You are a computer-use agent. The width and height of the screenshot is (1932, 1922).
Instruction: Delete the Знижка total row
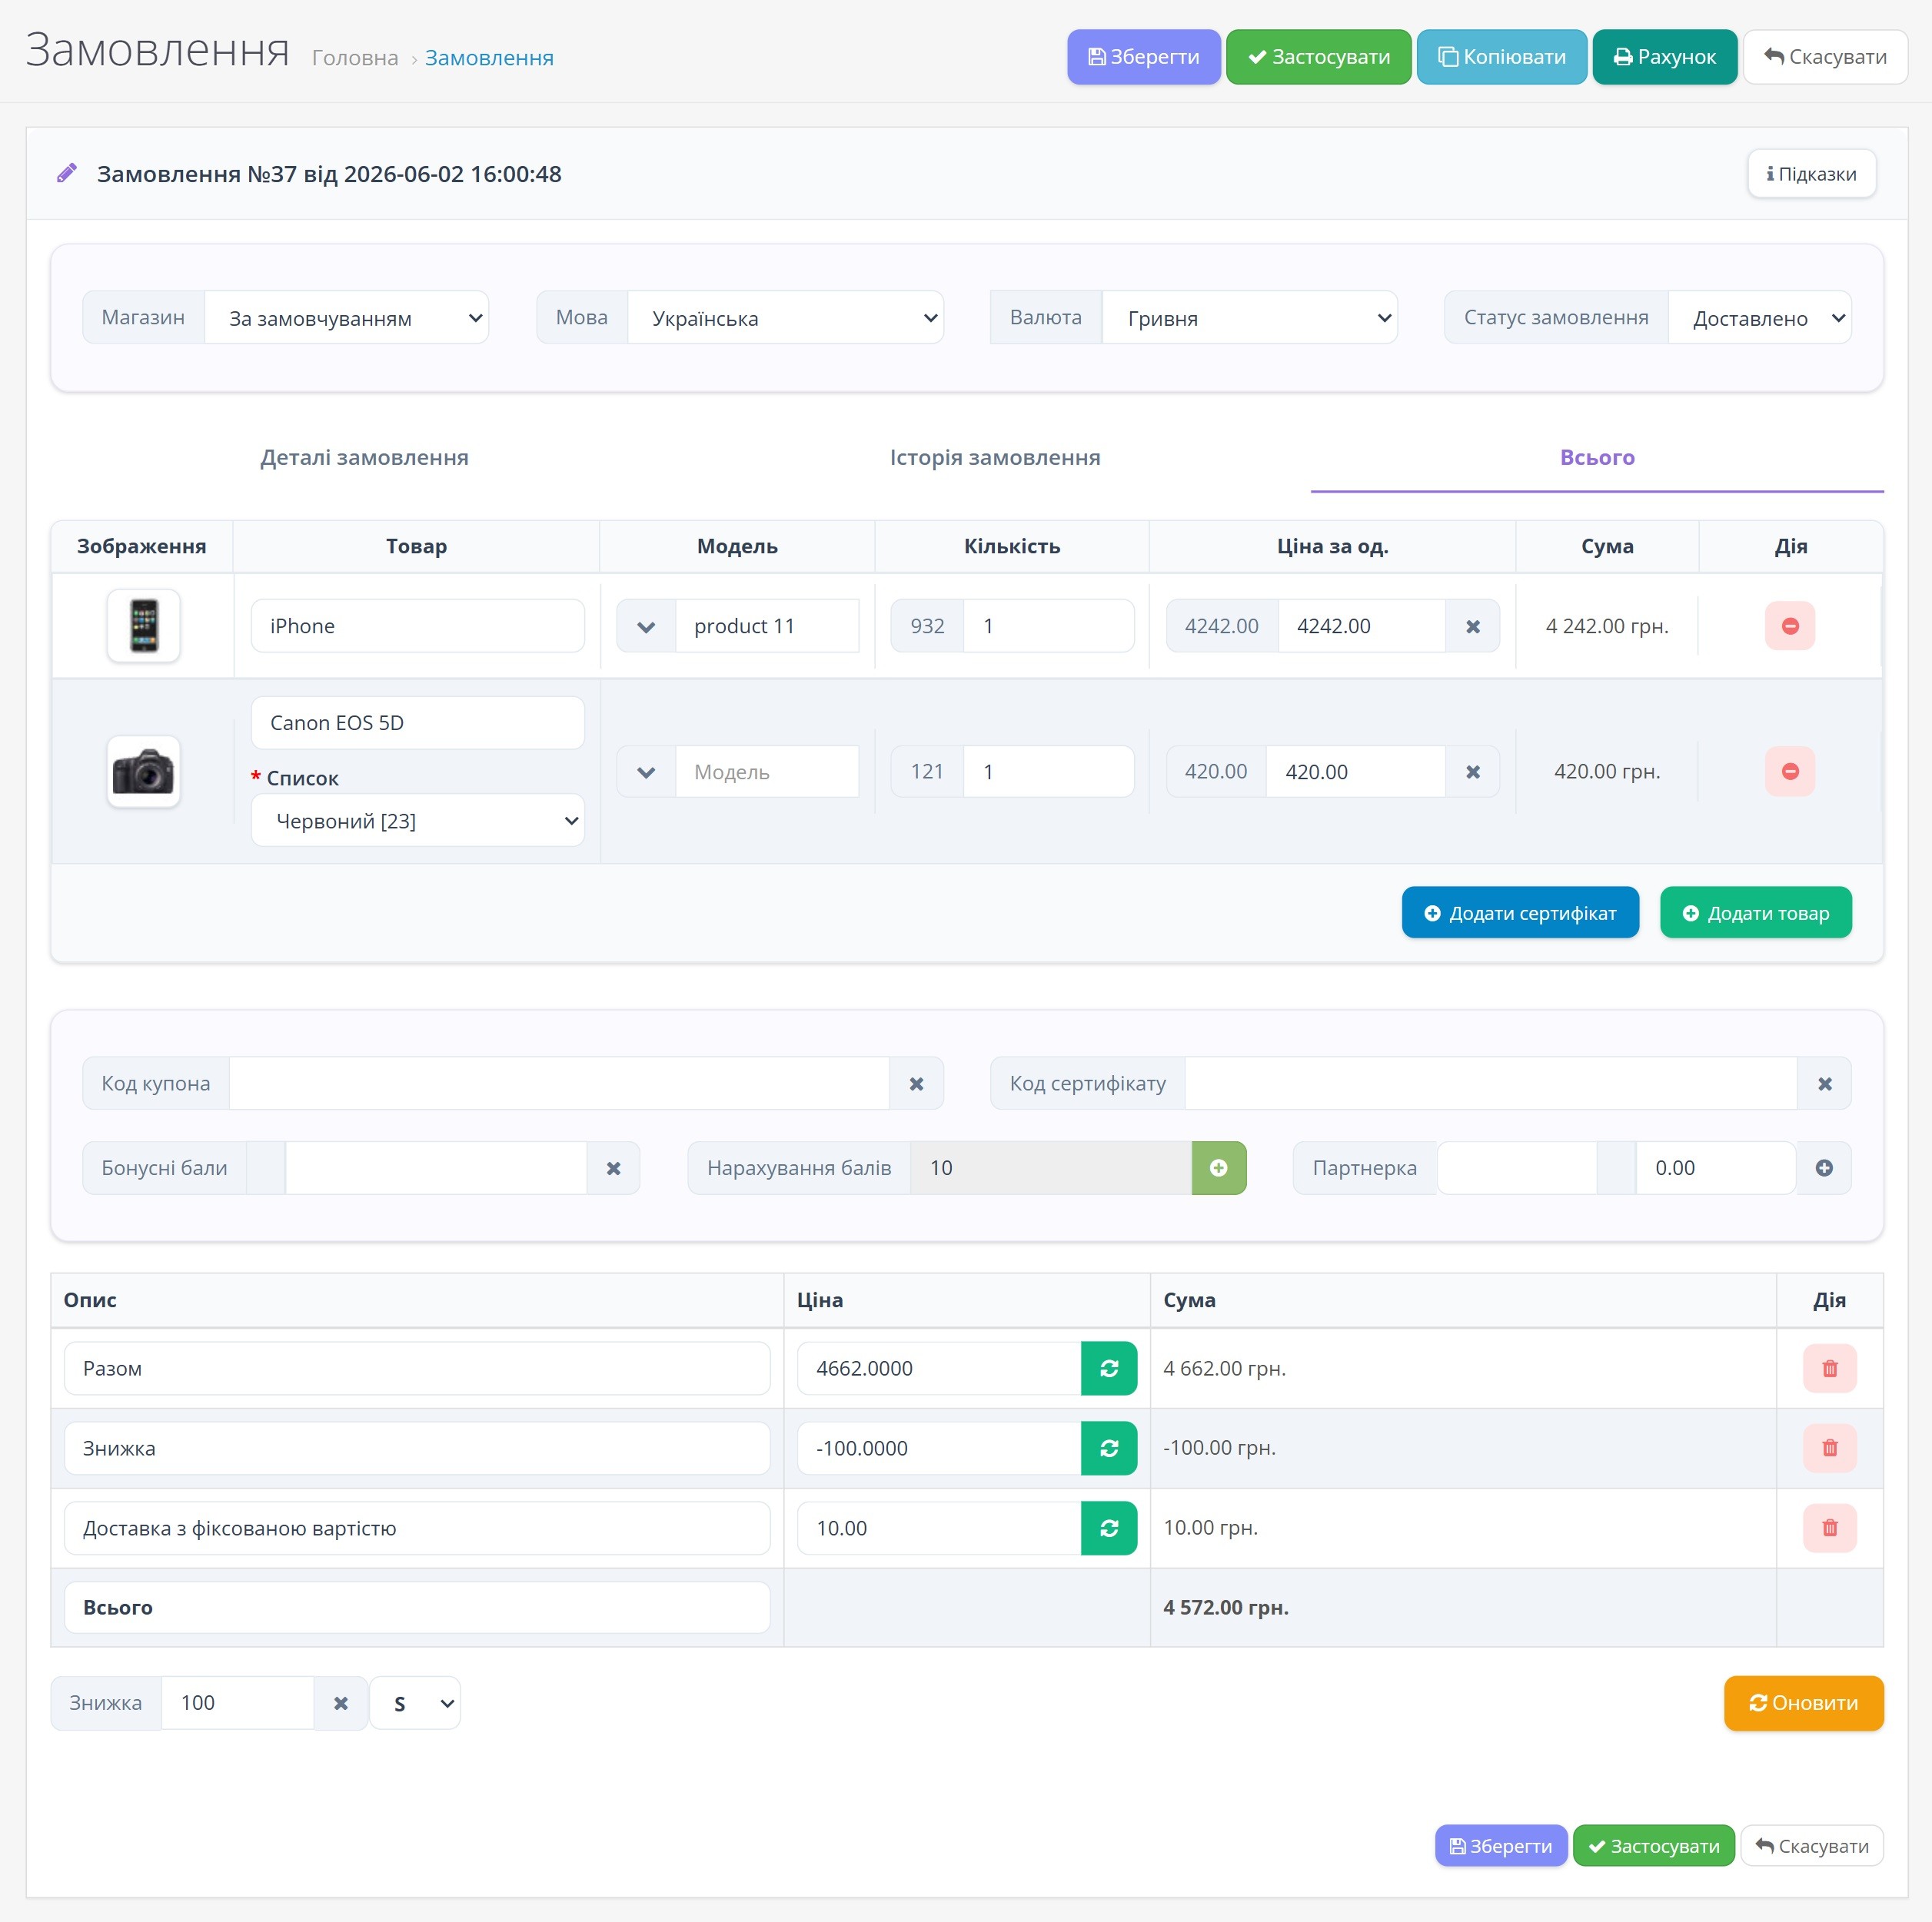click(x=1829, y=1449)
